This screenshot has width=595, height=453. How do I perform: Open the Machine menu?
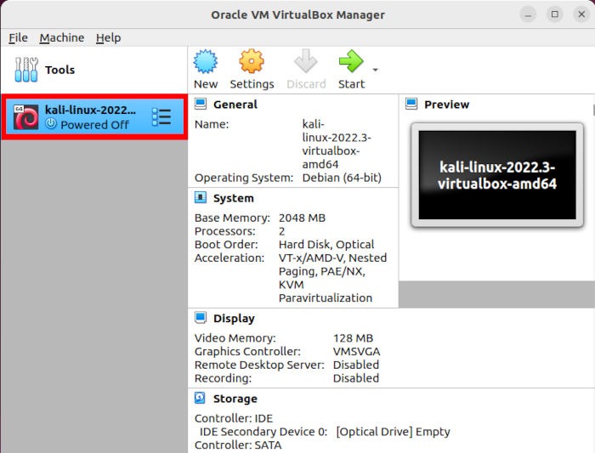[62, 38]
